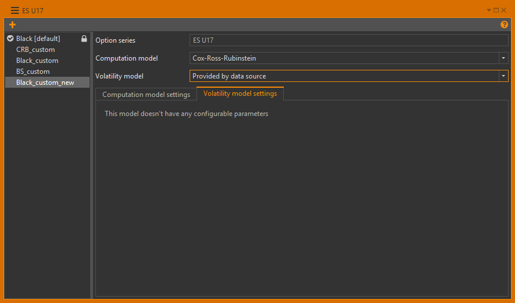Image resolution: width=515 pixels, height=303 pixels.
Task: Close the ES U17 window
Action: pos(504,10)
